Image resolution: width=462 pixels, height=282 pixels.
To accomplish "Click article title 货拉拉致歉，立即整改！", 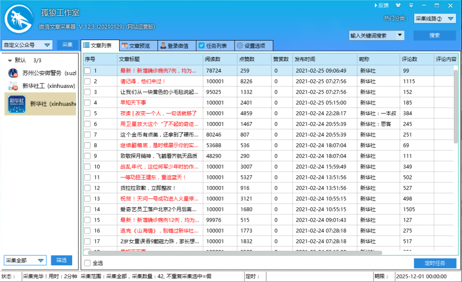I will coord(148,188).
